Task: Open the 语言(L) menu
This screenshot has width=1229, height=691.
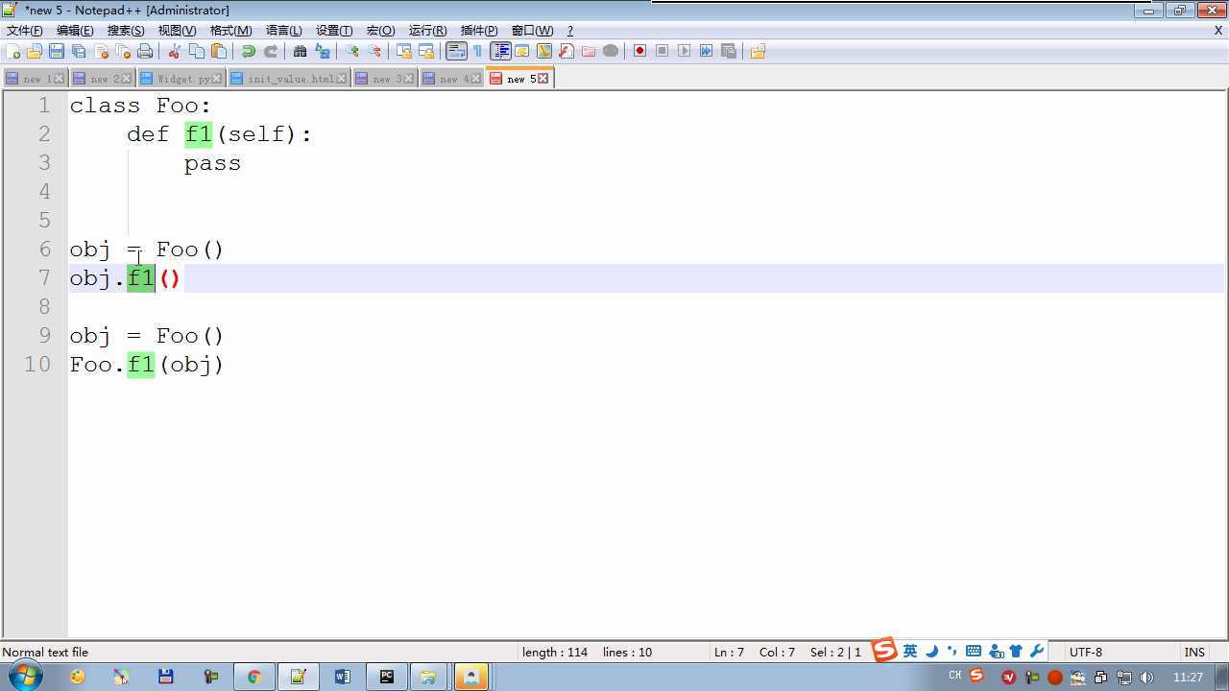Action: (x=283, y=31)
